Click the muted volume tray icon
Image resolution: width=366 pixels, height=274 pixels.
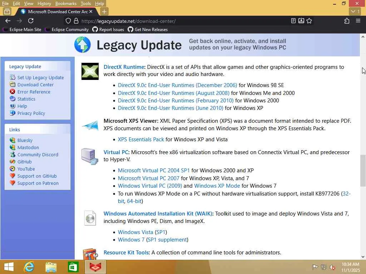[332, 267]
